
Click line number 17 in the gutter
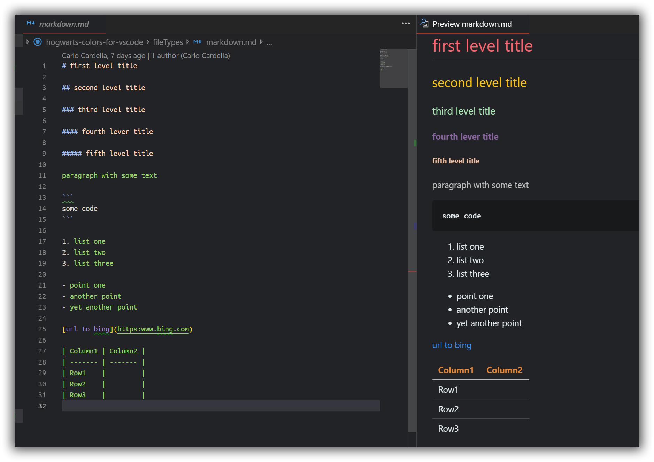pyautogui.click(x=42, y=241)
